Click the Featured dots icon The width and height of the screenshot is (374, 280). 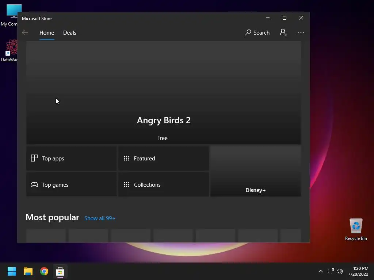pos(126,158)
